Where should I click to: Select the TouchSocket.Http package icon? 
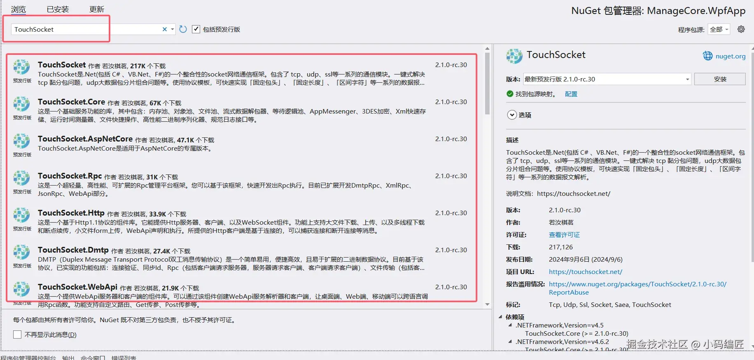pyautogui.click(x=21, y=215)
